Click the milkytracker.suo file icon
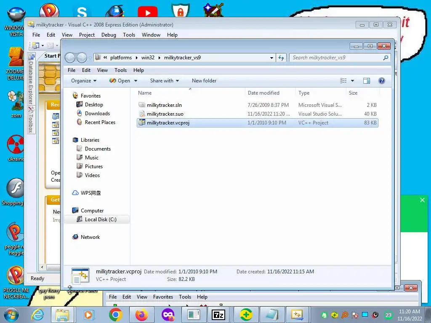The width and height of the screenshot is (431, 323). coord(142,114)
